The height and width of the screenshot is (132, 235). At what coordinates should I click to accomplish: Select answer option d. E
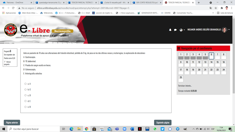click(25, 101)
